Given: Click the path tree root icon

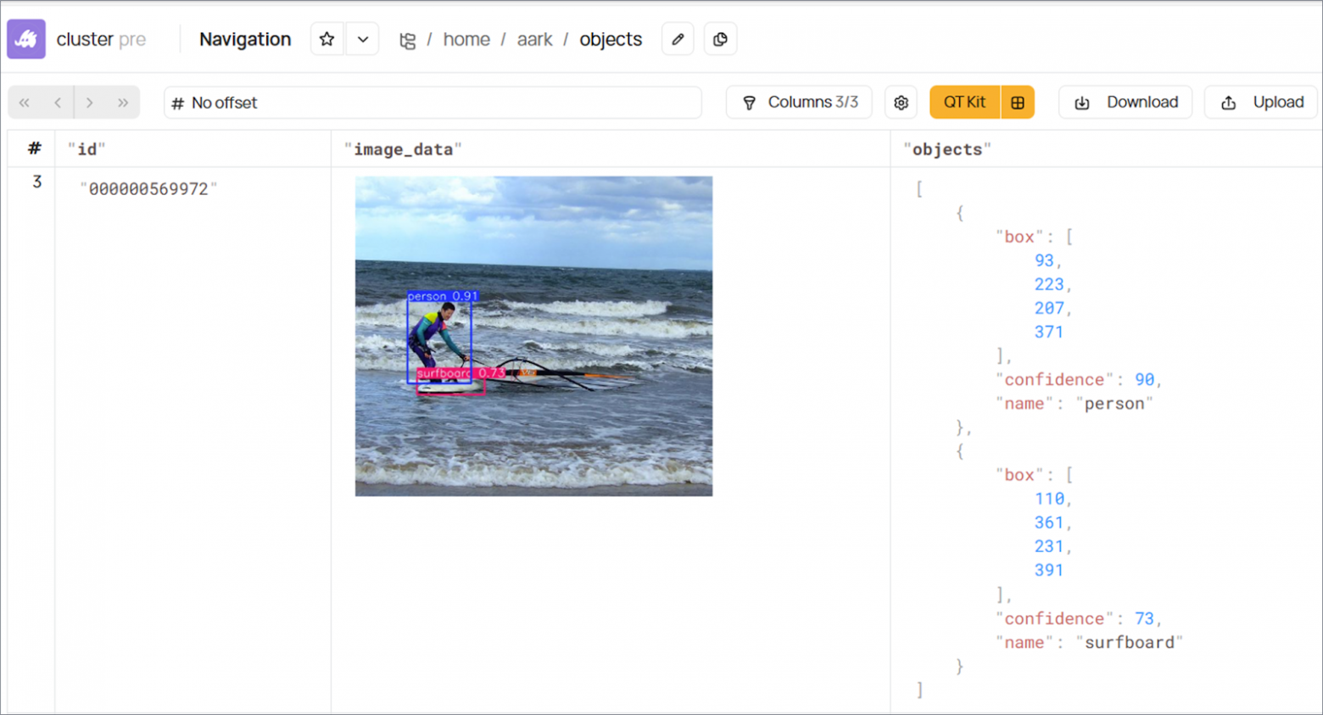Looking at the screenshot, I should coord(408,40).
